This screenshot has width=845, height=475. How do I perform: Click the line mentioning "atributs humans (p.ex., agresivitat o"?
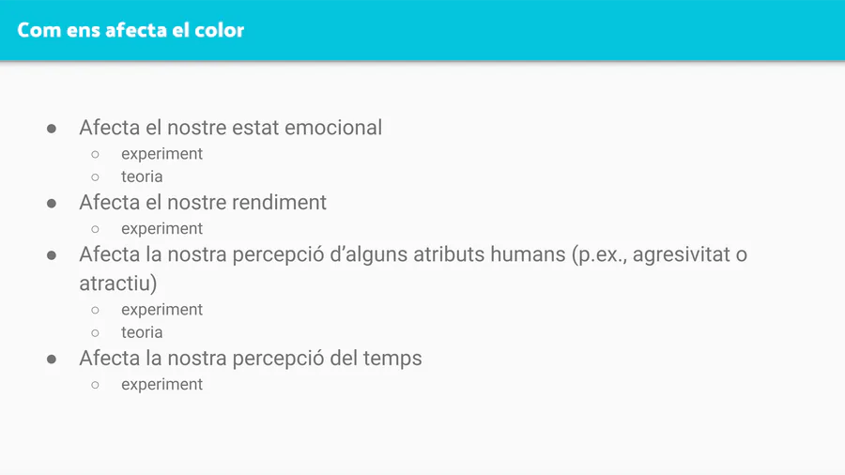pyautogui.click(x=413, y=254)
